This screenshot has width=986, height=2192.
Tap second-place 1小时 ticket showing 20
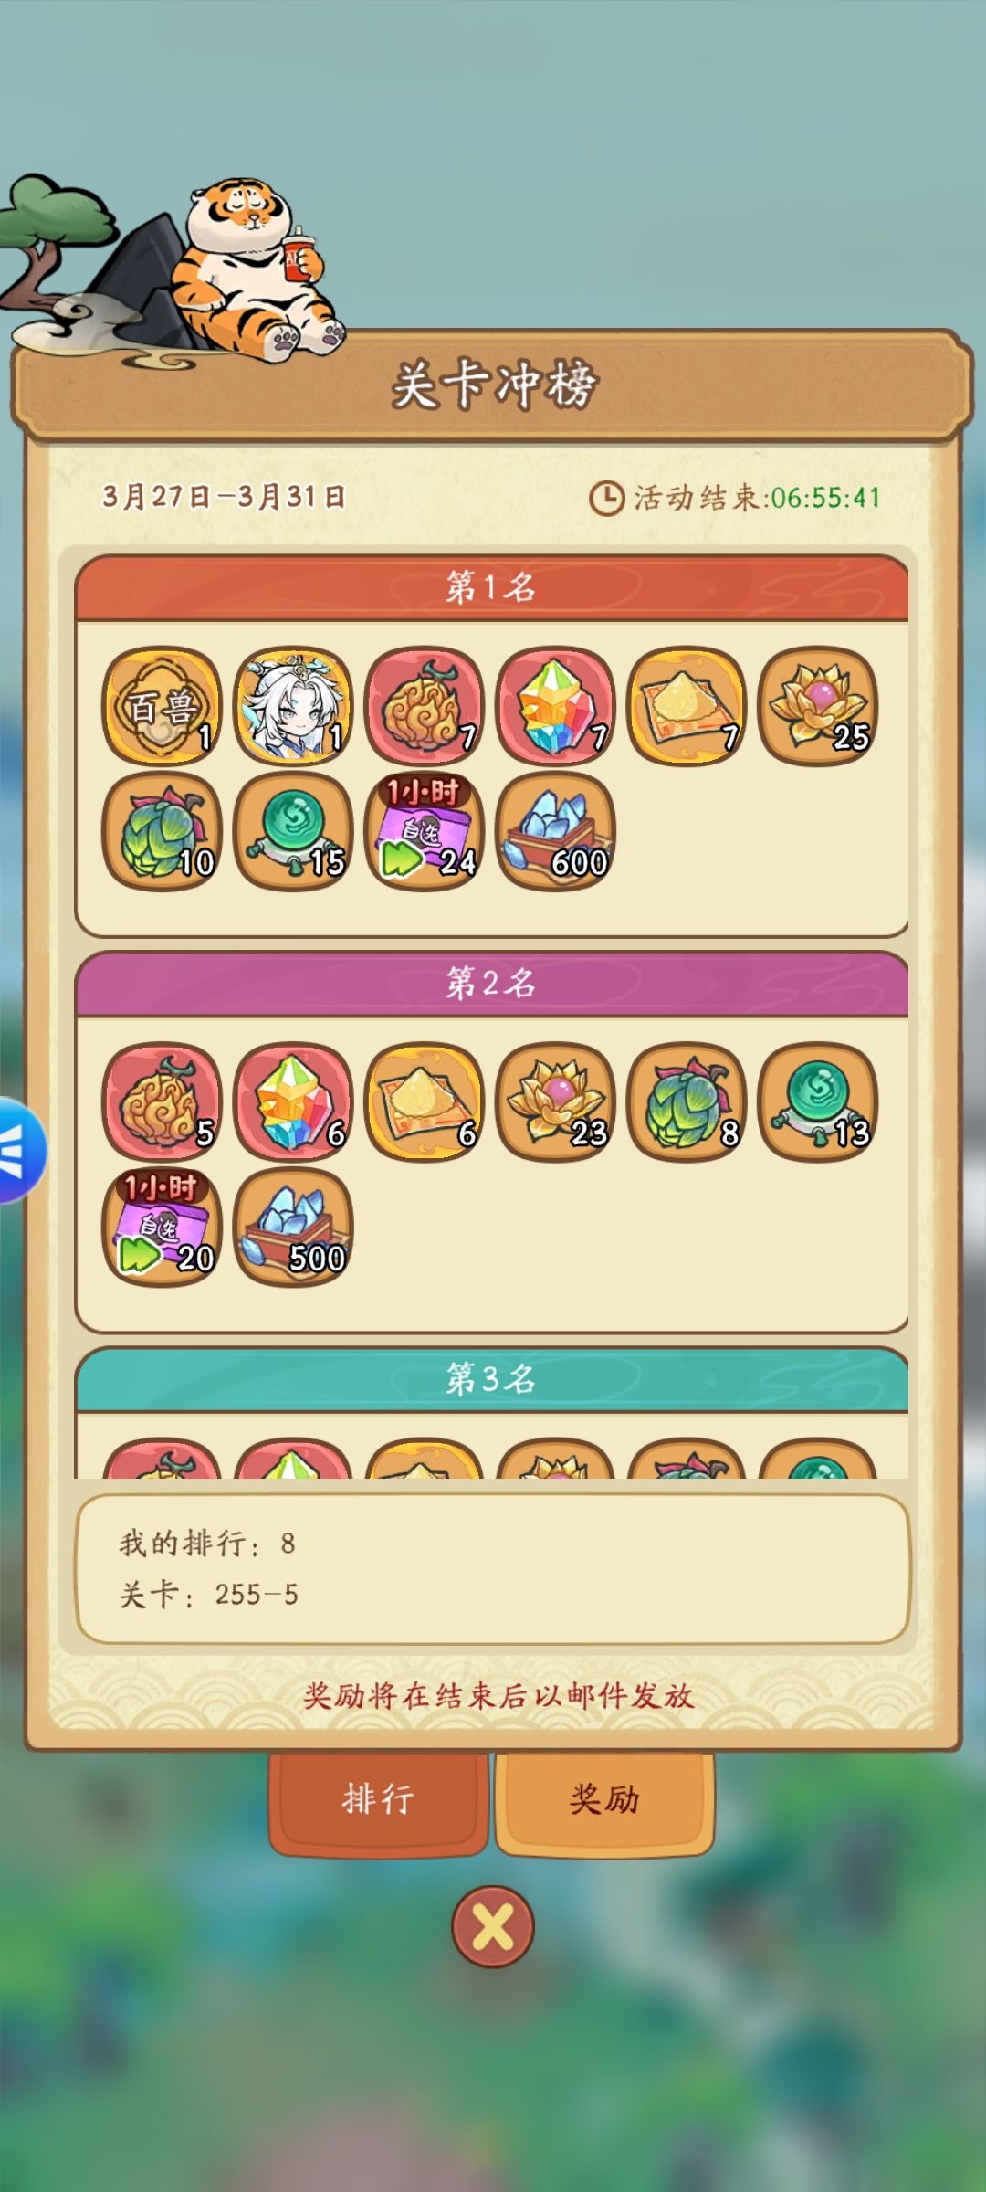tap(162, 1227)
